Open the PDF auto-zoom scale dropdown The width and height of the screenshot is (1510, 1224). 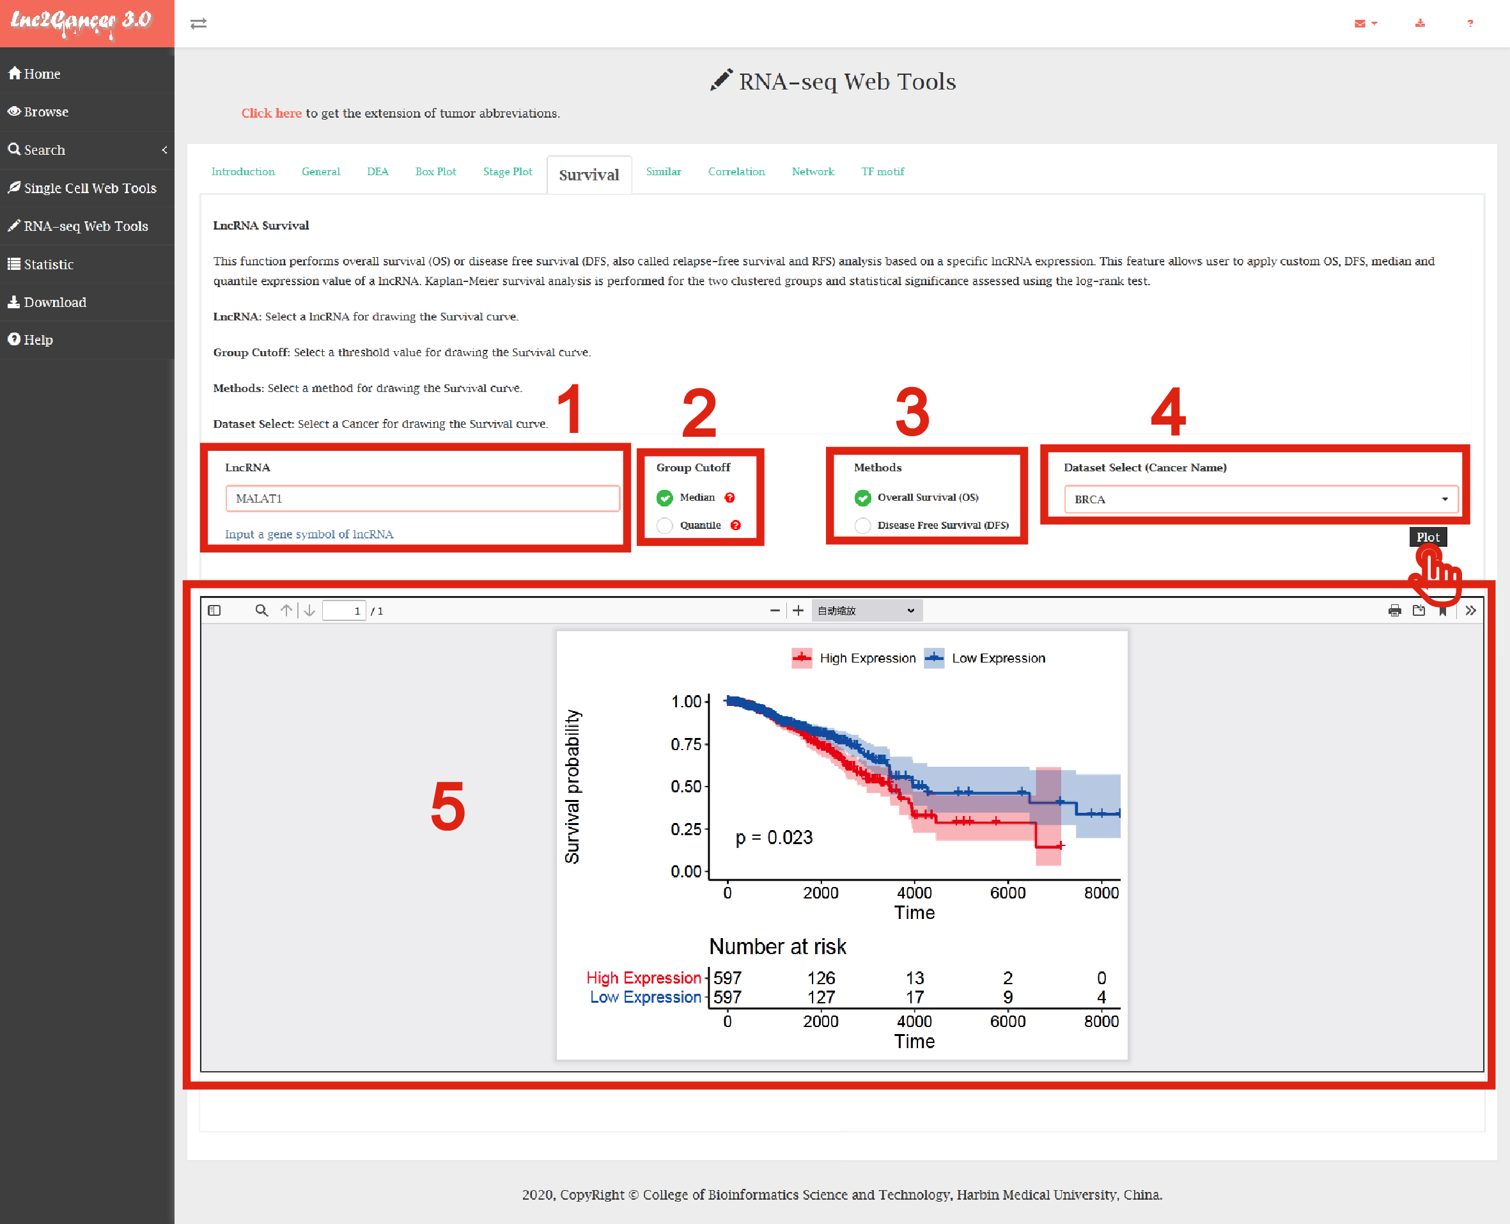(x=866, y=611)
